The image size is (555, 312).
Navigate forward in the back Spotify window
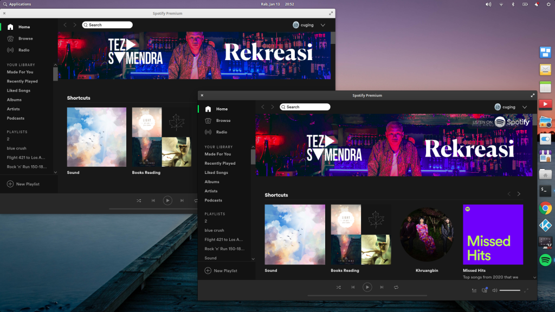75,25
